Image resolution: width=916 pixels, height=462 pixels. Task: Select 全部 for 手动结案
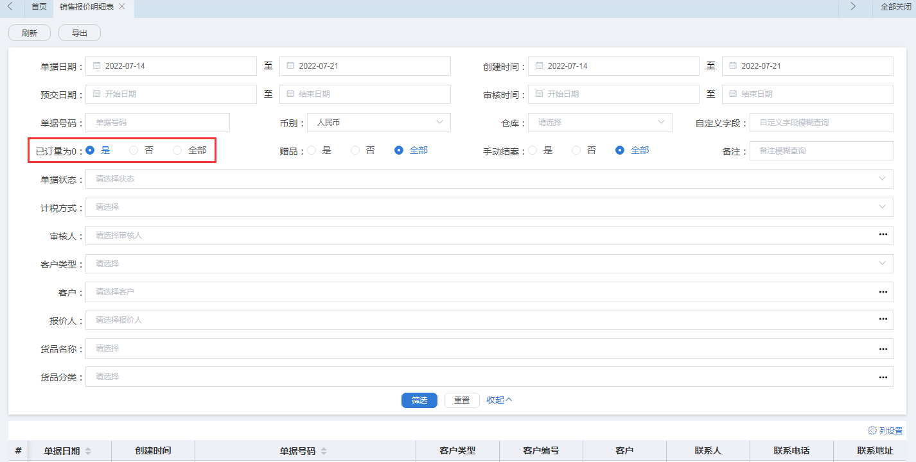tap(620, 150)
